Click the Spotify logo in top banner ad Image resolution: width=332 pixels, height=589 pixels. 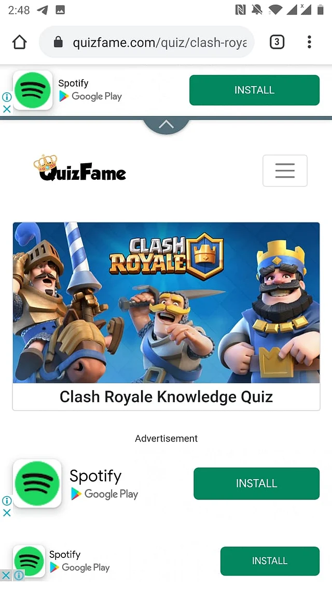33,90
